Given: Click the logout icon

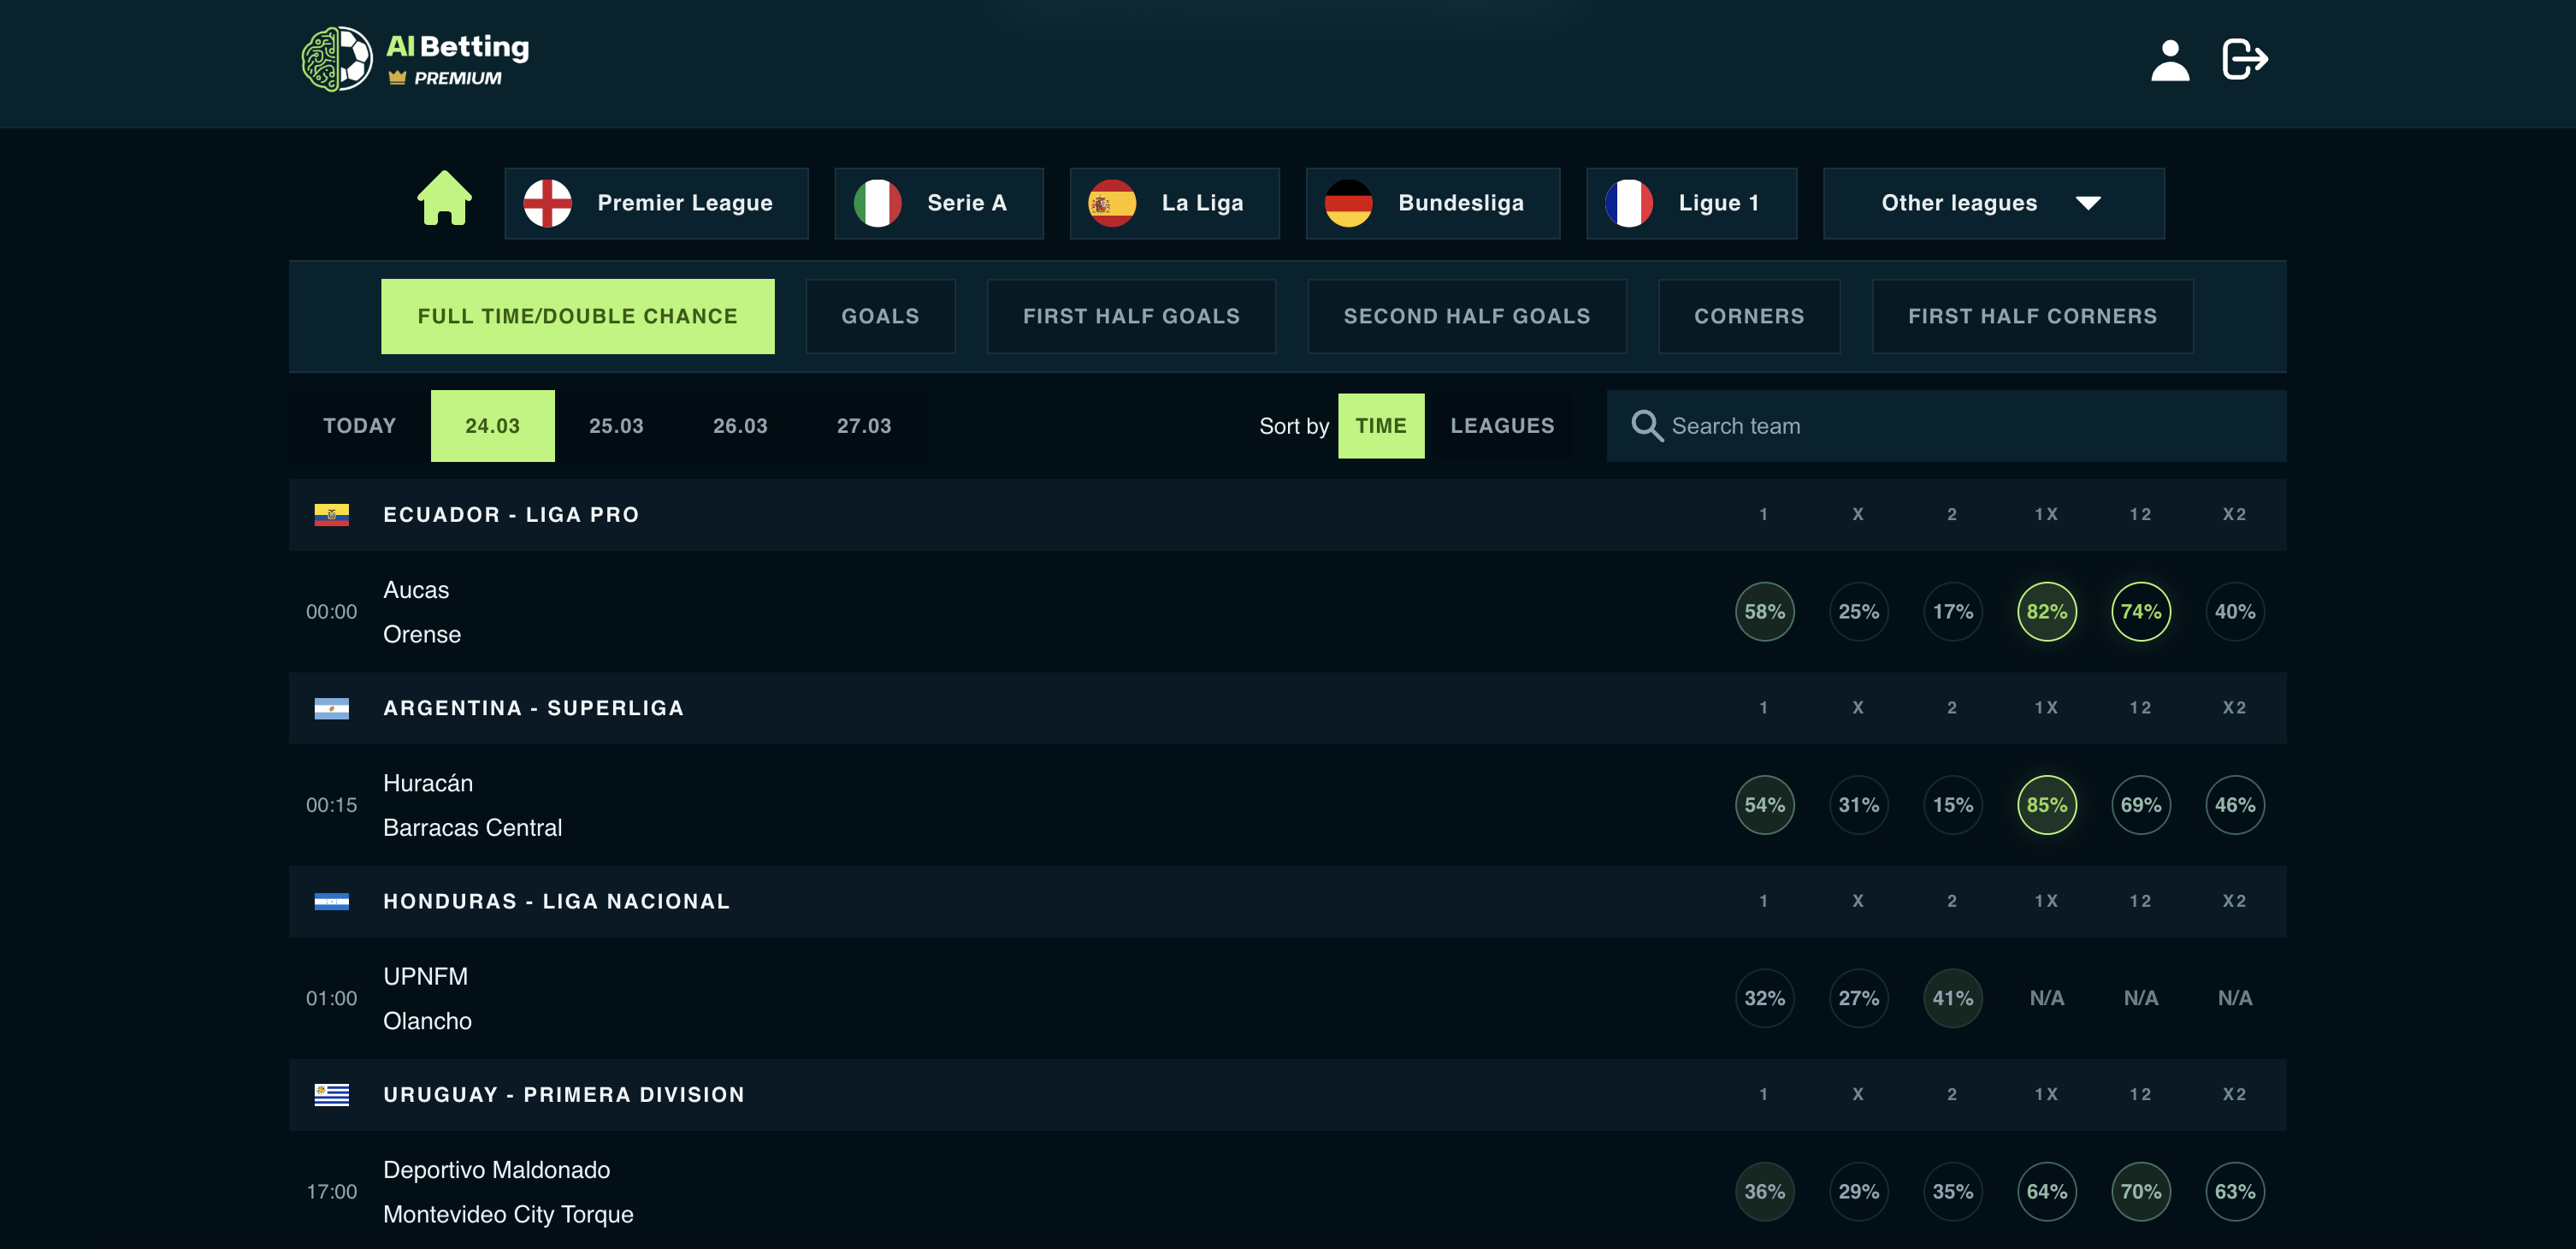Looking at the screenshot, I should (2244, 59).
